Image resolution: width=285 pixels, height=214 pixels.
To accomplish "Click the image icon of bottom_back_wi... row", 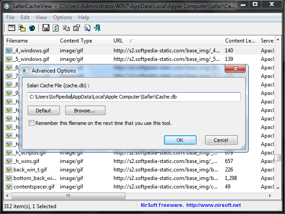I will coord(9,178).
